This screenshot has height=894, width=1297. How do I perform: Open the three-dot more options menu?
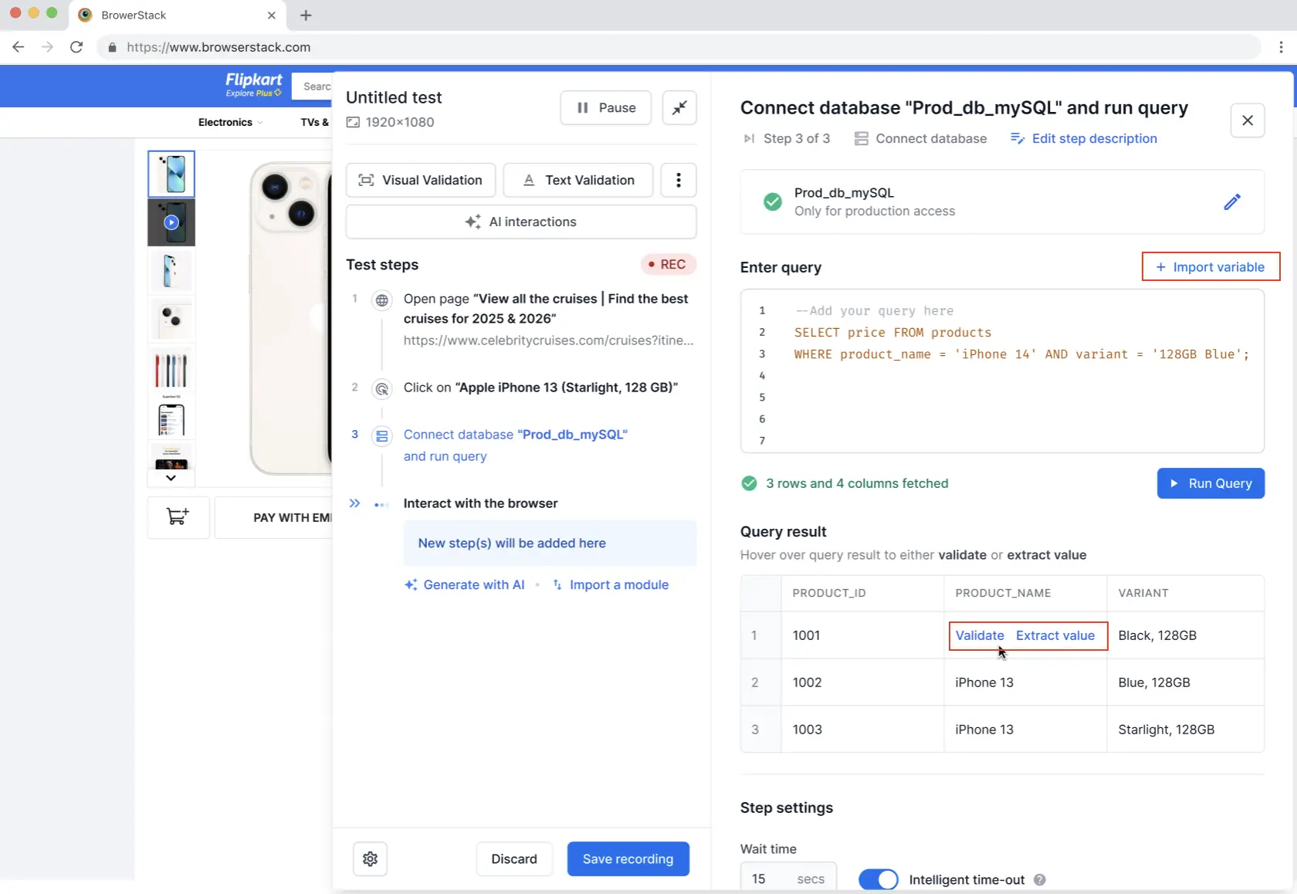[678, 180]
